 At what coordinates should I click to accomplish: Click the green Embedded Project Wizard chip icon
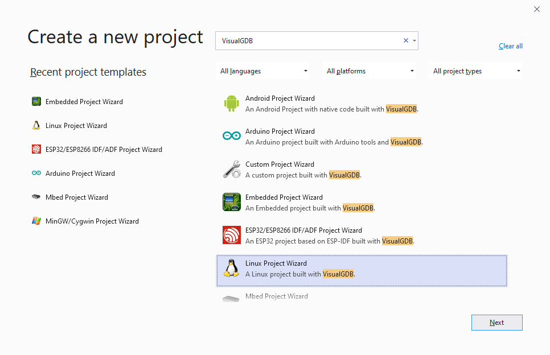point(231,203)
